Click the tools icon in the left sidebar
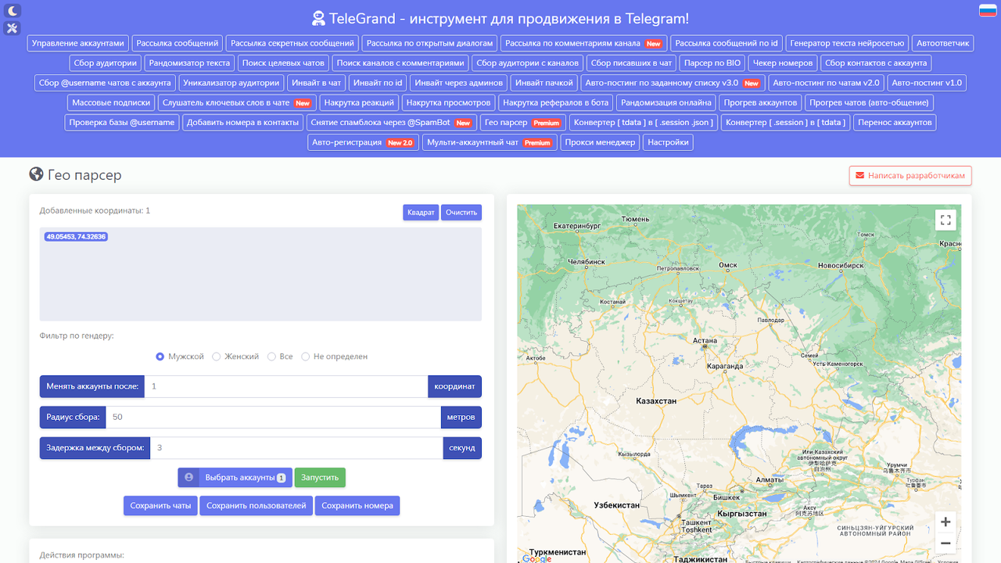 point(12,28)
